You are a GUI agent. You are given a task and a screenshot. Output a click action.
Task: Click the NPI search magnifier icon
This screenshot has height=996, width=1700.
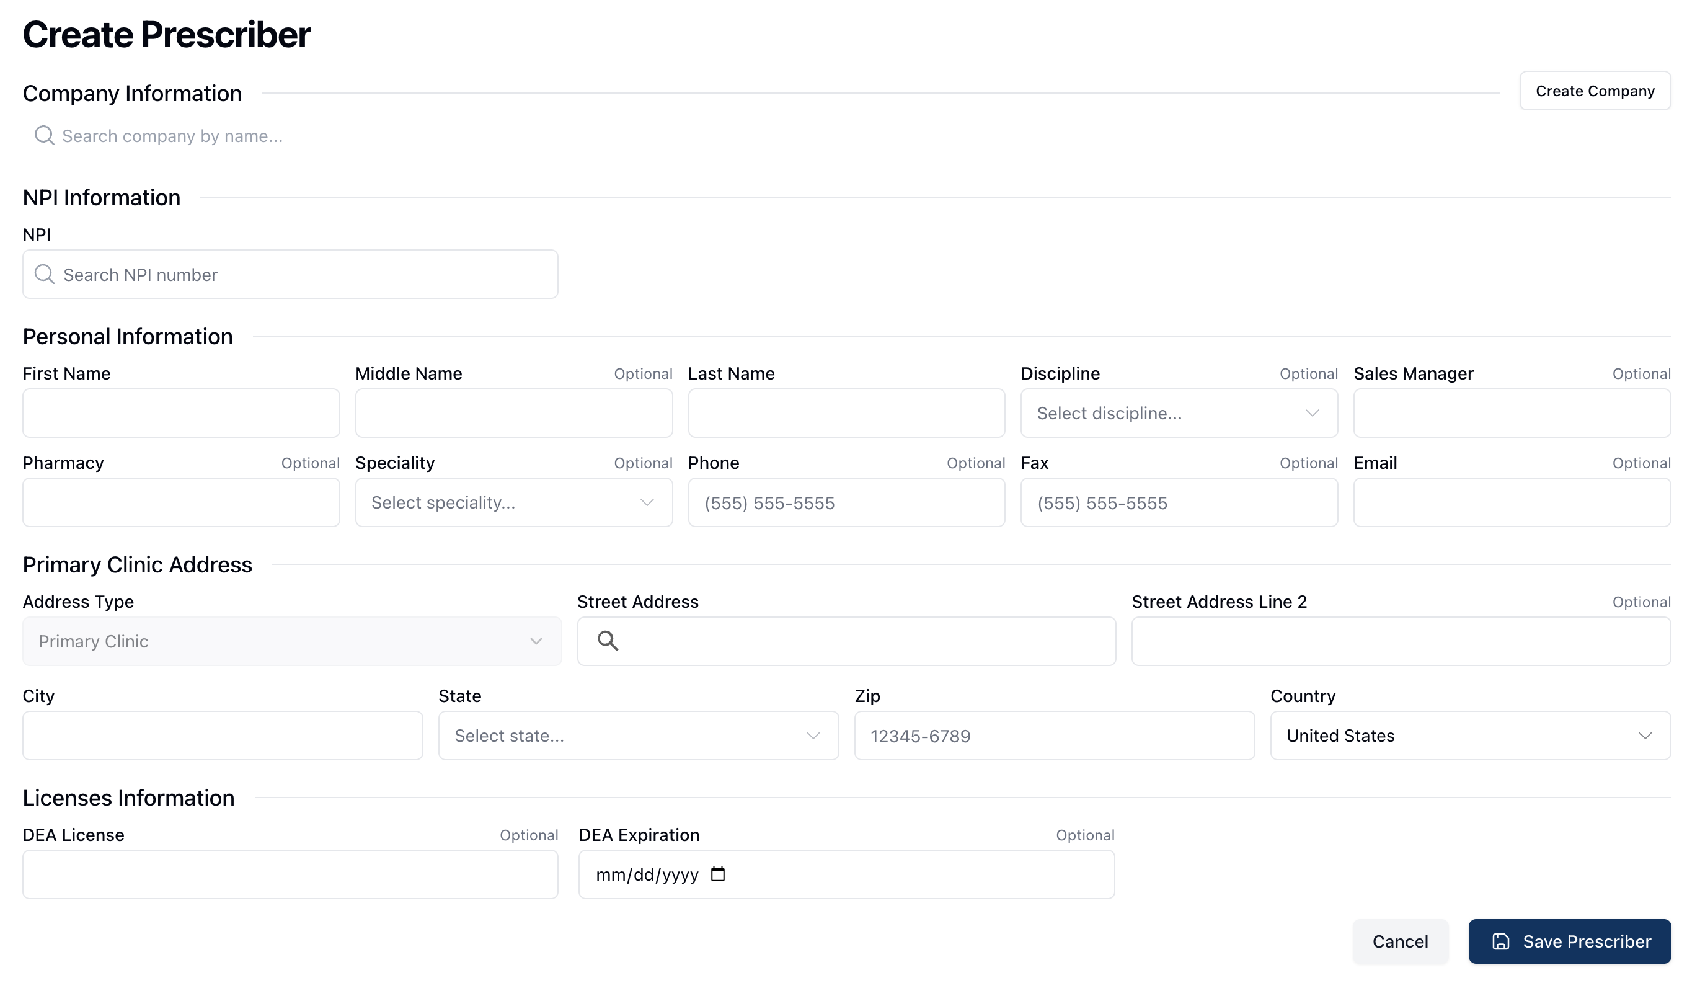(x=45, y=275)
